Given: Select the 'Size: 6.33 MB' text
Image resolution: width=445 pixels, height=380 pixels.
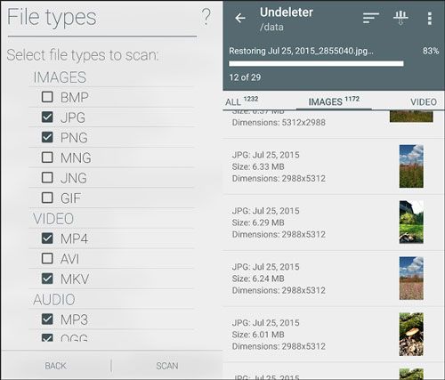Looking at the screenshot, I should click(258, 166).
